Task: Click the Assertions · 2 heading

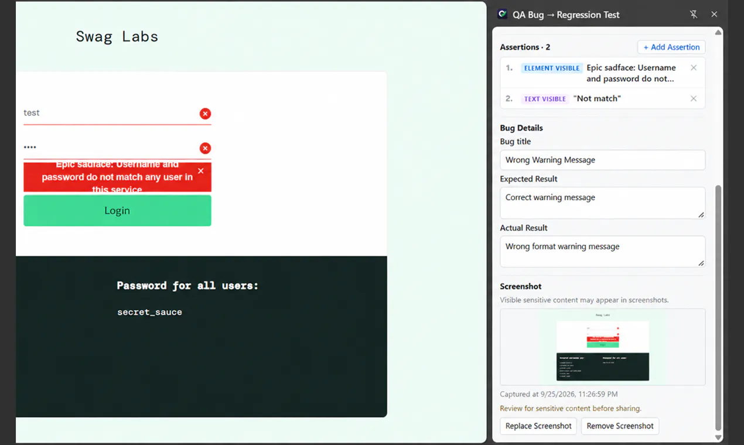Action: tap(525, 47)
